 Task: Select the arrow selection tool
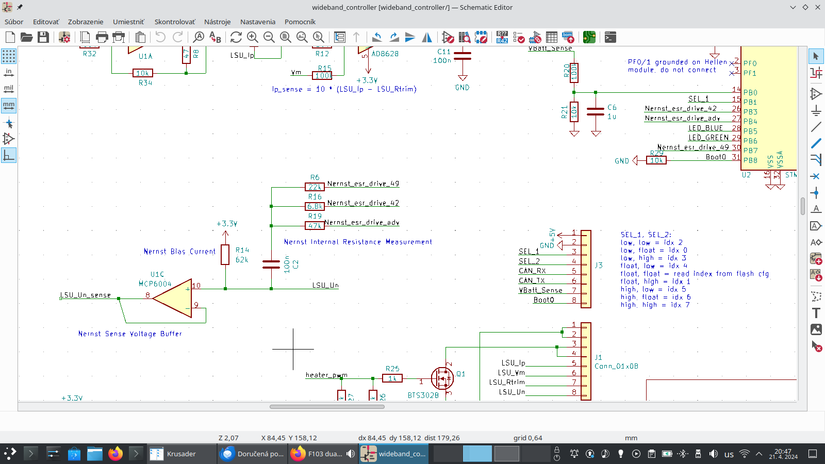point(816,56)
